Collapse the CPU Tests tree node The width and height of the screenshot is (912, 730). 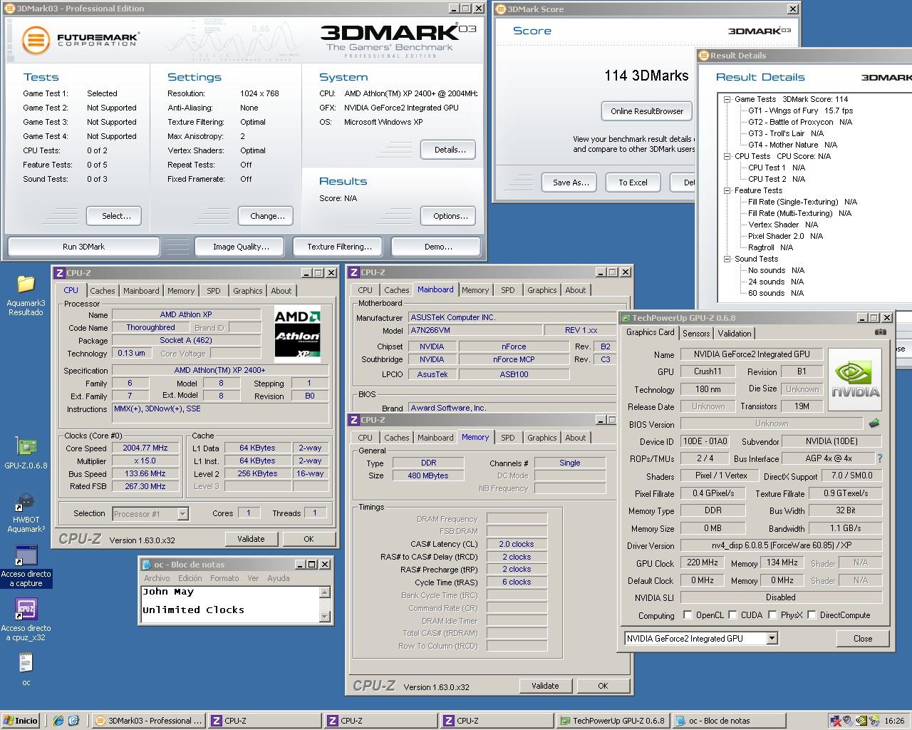tap(727, 156)
